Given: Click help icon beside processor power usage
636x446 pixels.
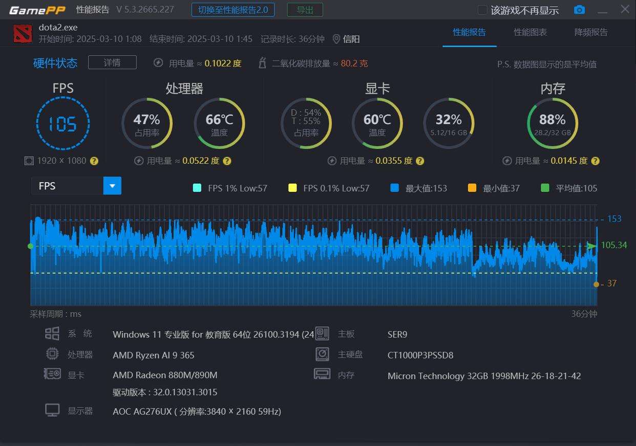Looking at the screenshot, I should click(227, 161).
